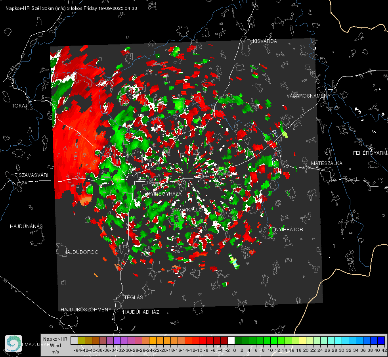Select the HAJDÚHADHÁZ map label

(x=141, y=312)
